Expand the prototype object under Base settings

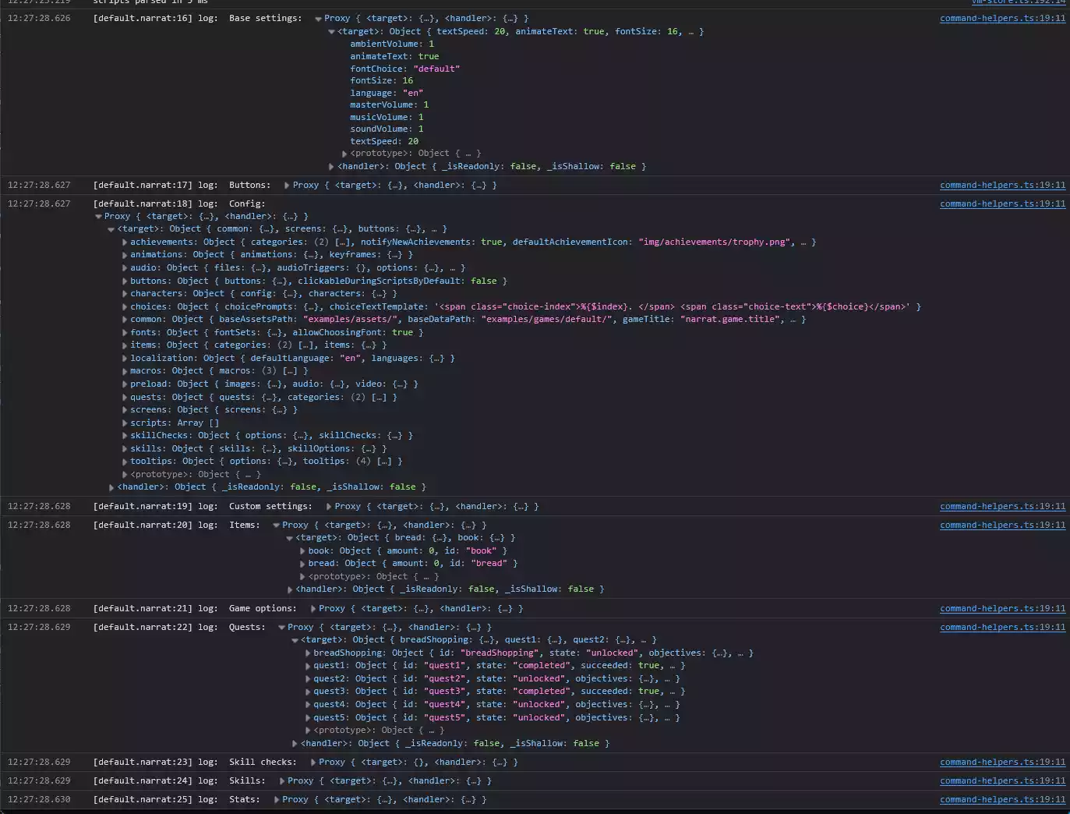345,153
